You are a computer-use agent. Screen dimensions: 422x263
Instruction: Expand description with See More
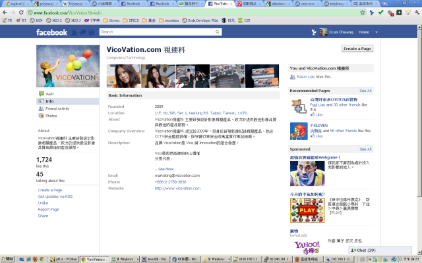pos(164,169)
